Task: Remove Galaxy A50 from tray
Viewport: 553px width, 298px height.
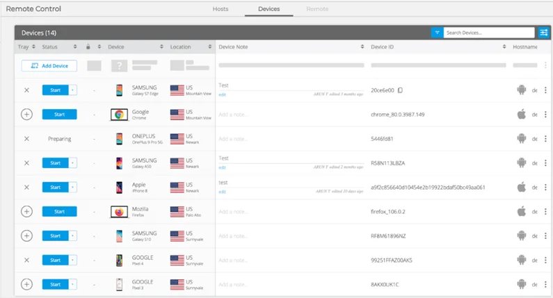Action: coord(26,163)
